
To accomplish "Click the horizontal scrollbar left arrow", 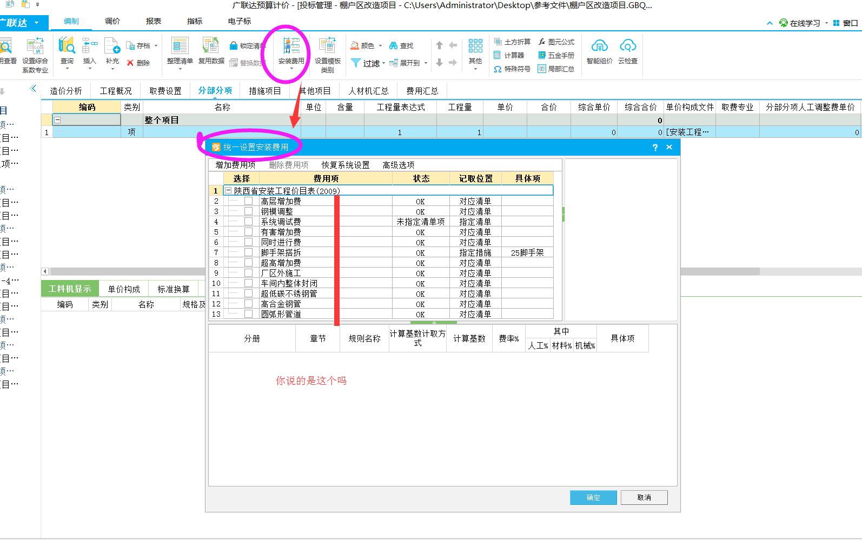I will (45, 271).
